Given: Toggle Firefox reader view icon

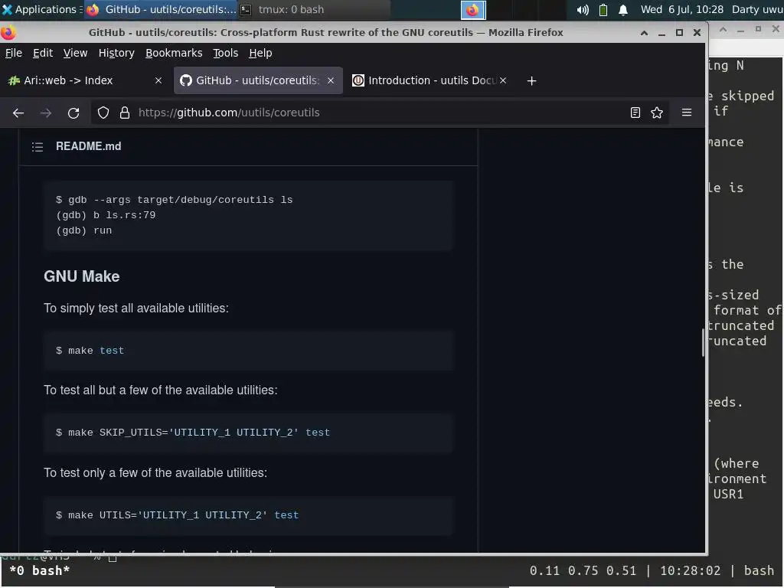Looking at the screenshot, I should 635,113.
